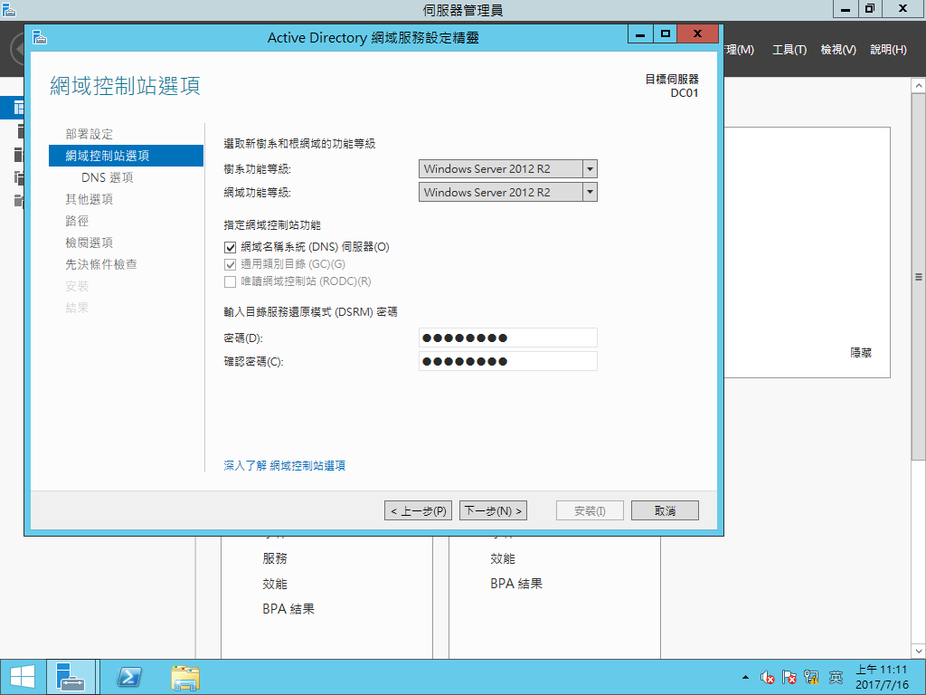Click the wizard title bar icon

pyautogui.click(x=40, y=38)
